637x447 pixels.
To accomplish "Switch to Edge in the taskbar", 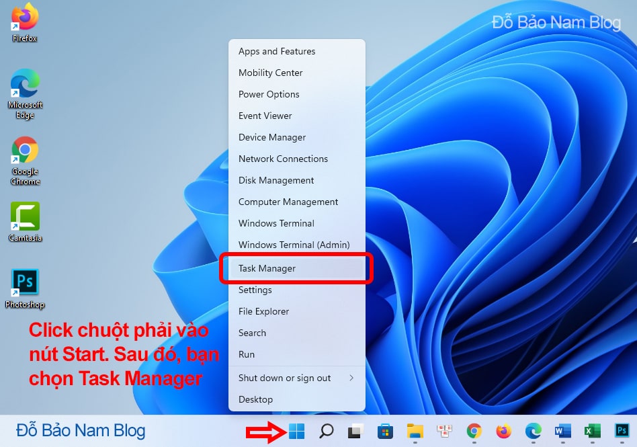I will (534, 431).
